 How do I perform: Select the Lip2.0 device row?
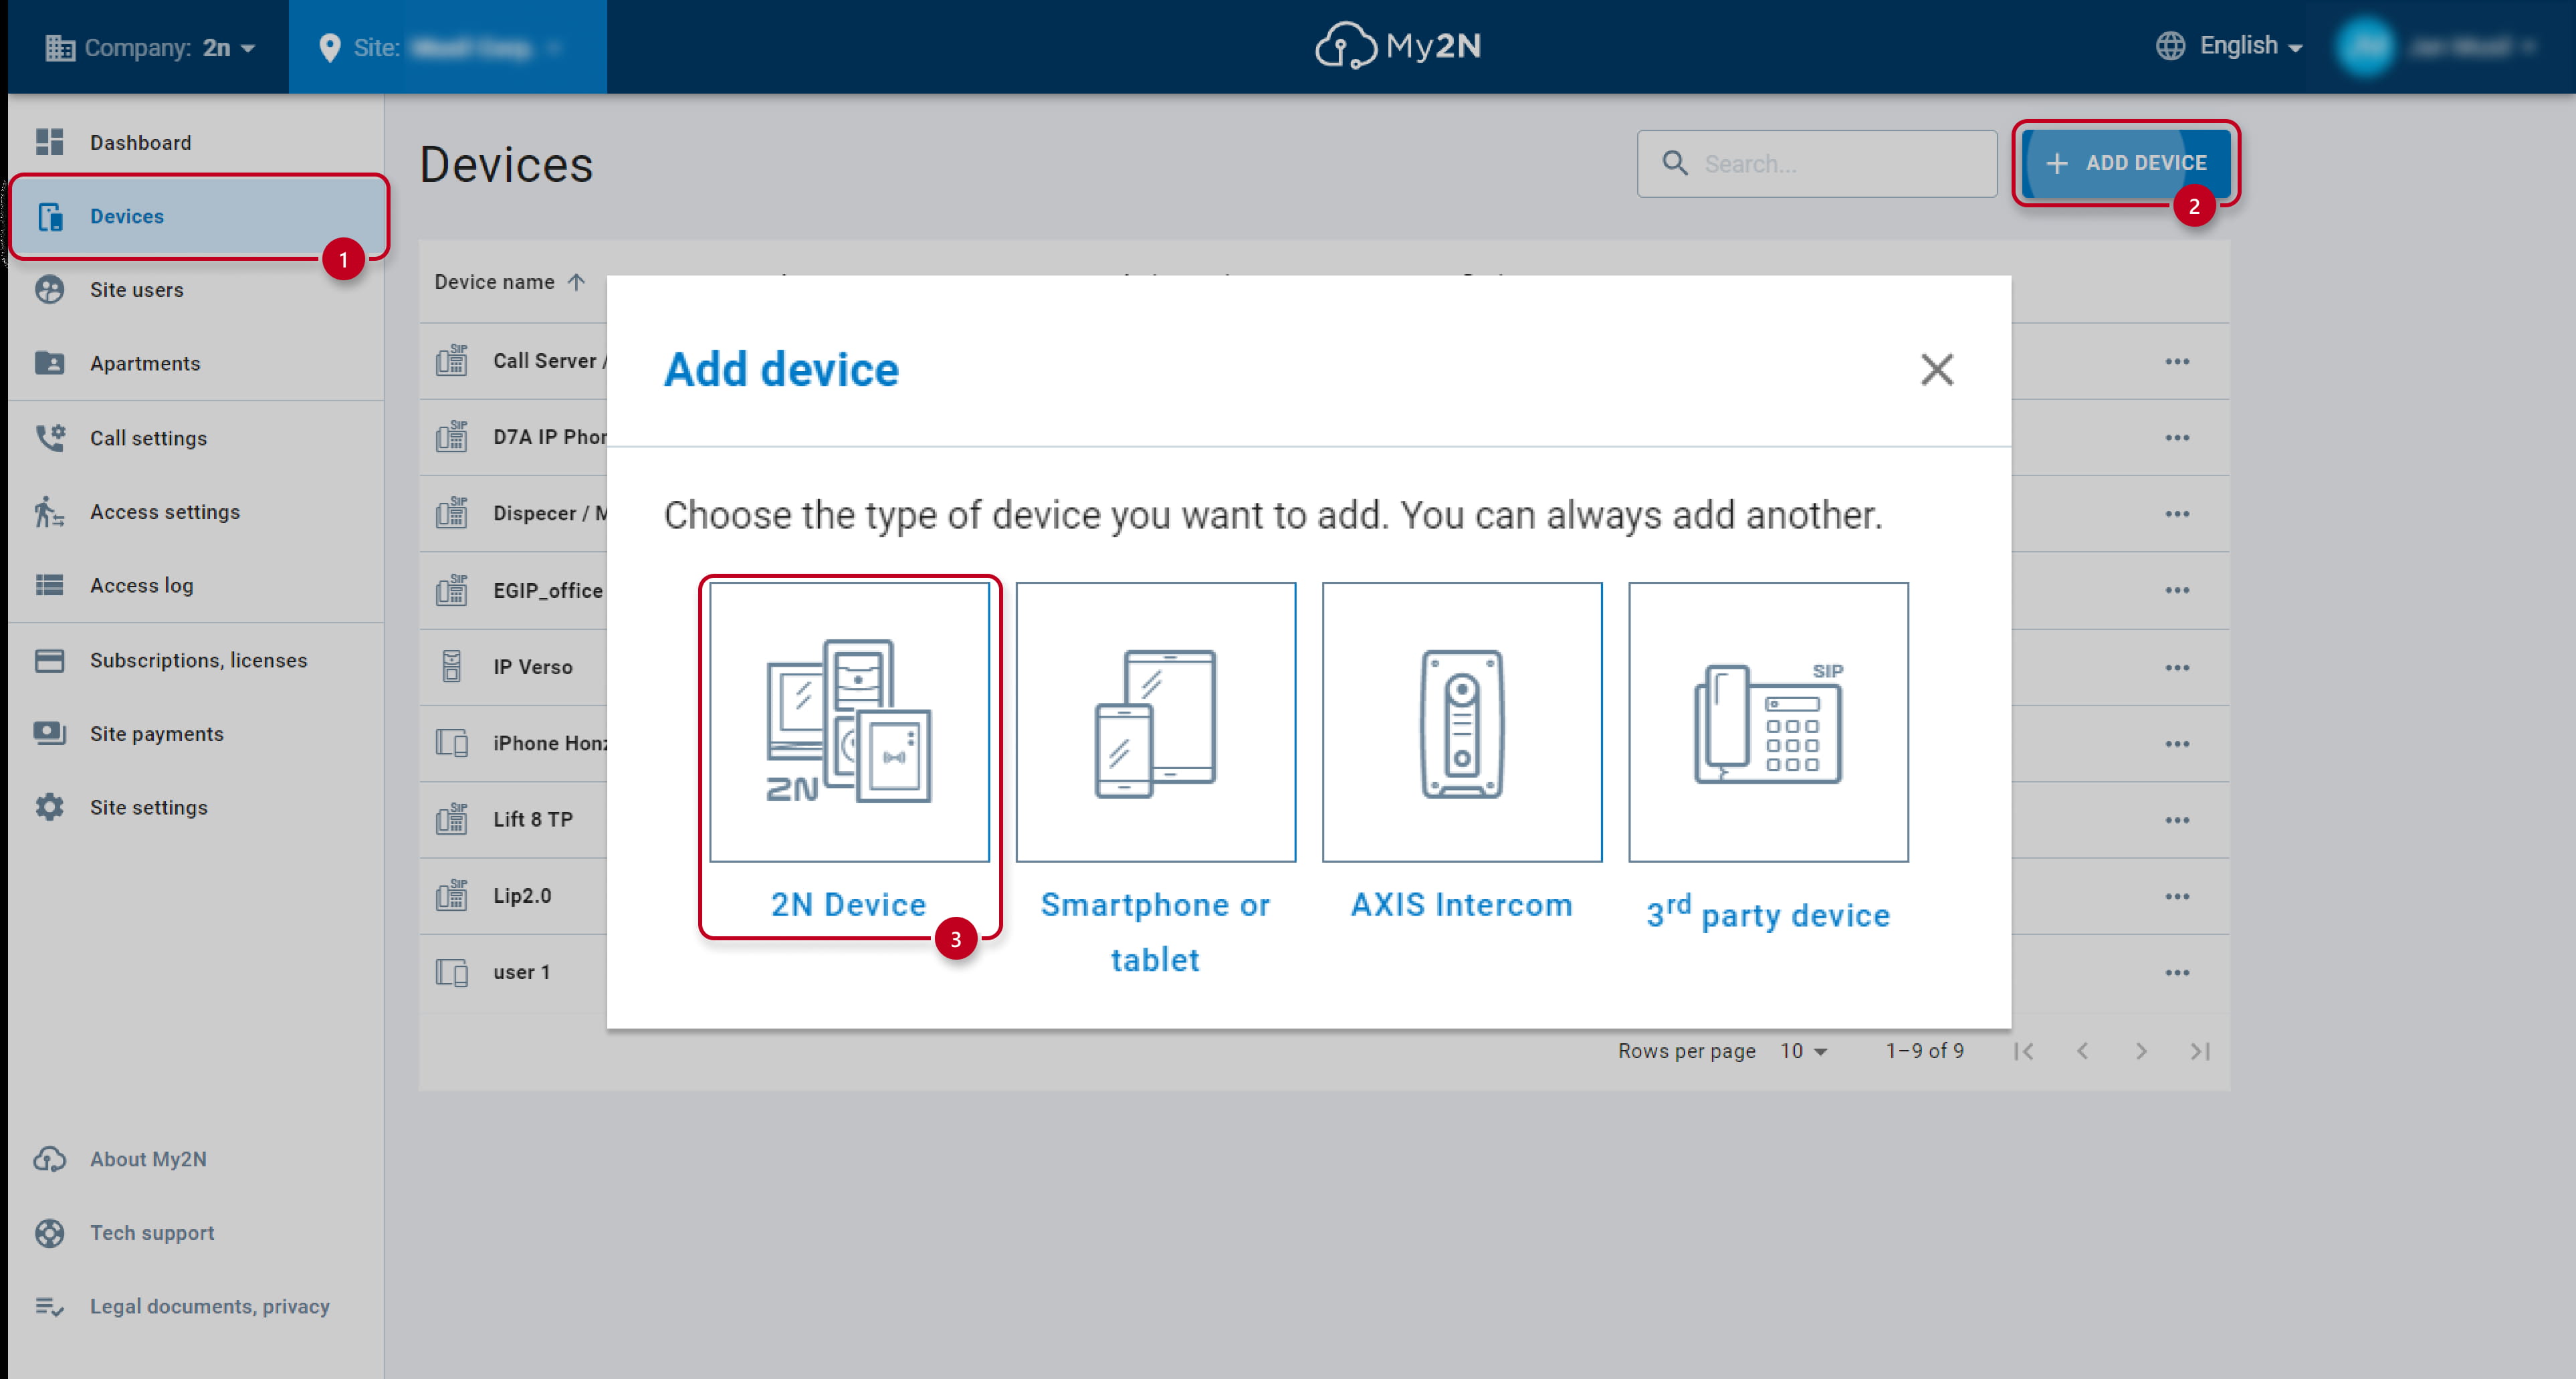[x=1324, y=896]
